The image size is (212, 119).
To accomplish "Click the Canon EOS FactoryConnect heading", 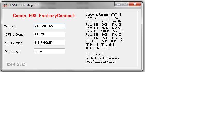I will 44,16.
